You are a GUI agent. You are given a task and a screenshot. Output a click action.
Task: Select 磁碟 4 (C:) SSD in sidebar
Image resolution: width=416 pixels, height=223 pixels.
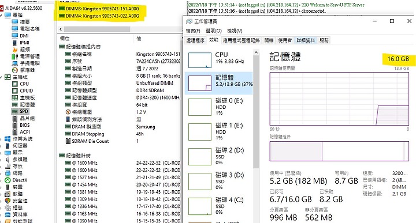coord(218,206)
